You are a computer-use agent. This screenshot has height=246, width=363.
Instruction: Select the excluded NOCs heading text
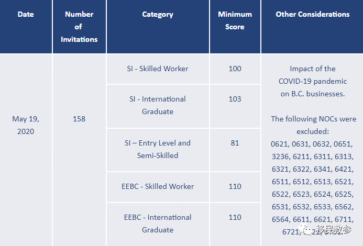312,125
